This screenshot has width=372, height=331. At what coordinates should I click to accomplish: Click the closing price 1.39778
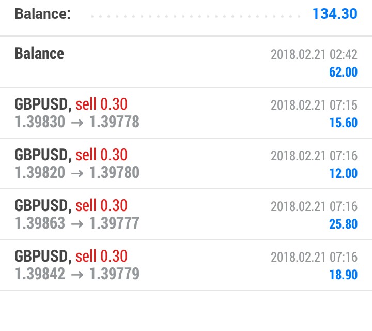[x=114, y=122]
